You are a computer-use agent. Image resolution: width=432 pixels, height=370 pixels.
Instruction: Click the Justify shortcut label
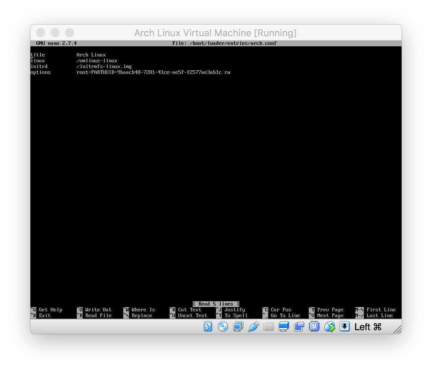[234, 310]
